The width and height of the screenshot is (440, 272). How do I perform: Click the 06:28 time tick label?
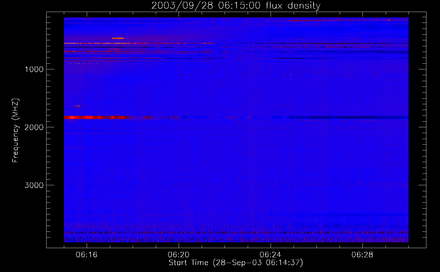coord(362,255)
